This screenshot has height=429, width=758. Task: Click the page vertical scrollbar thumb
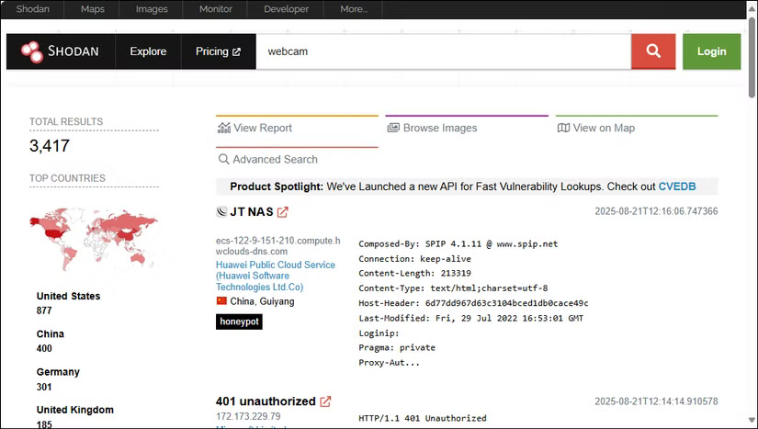(x=752, y=57)
